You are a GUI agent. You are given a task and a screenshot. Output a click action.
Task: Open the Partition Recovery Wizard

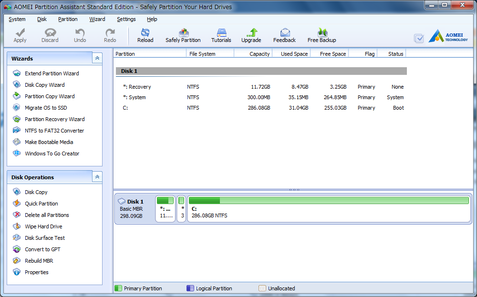point(49,119)
